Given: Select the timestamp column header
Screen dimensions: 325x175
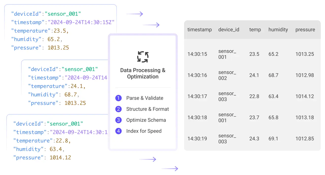Looking at the screenshot, I should point(199,30).
